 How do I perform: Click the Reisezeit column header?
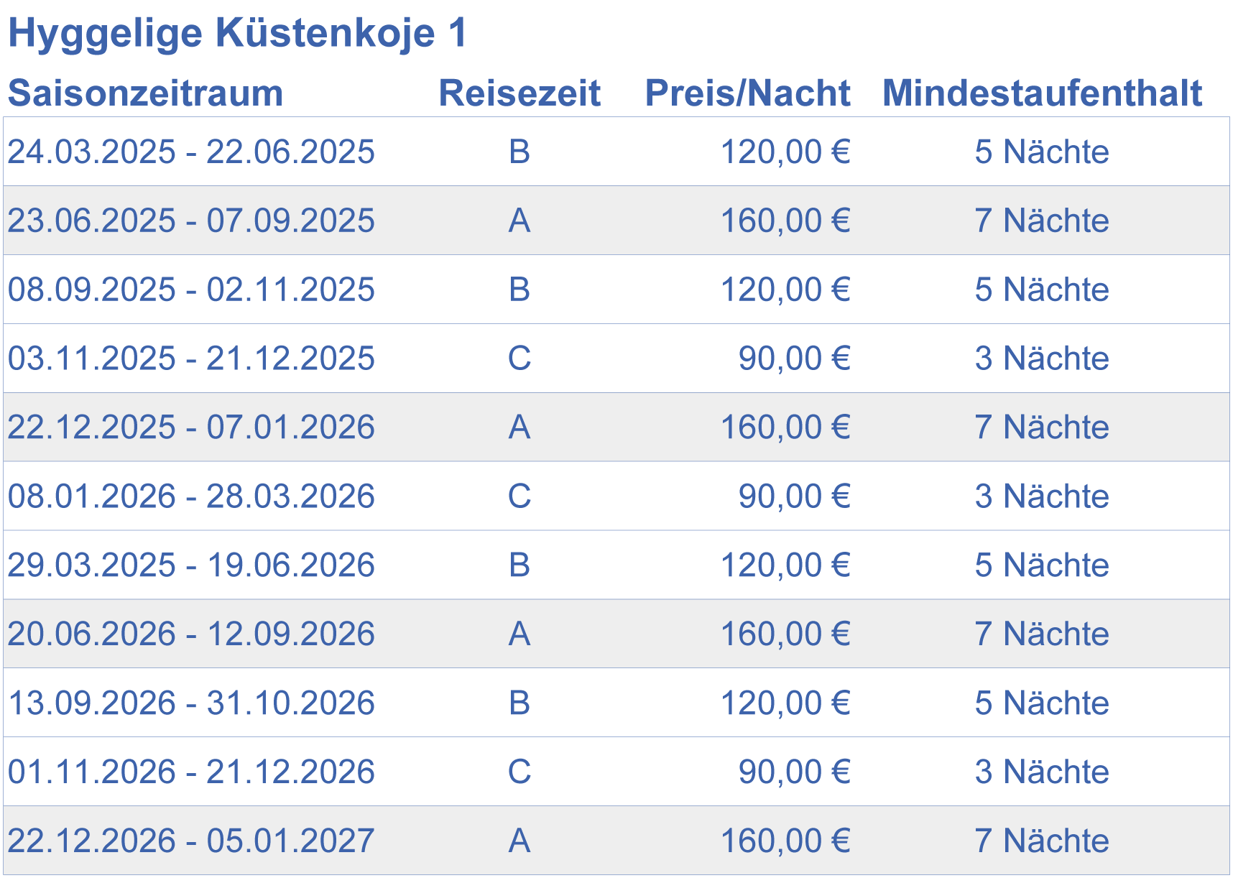click(519, 93)
